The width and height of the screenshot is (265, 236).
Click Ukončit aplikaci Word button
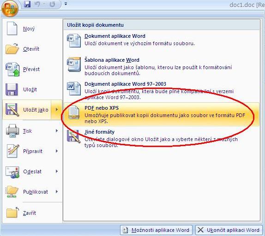229,230
